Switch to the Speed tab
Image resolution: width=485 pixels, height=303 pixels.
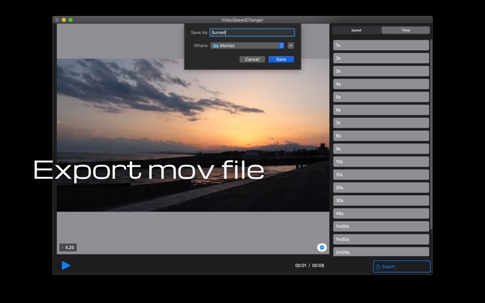point(356,30)
